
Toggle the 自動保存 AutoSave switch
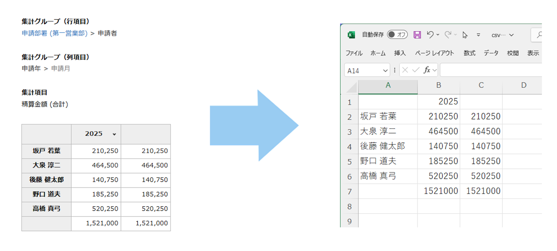click(397, 35)
